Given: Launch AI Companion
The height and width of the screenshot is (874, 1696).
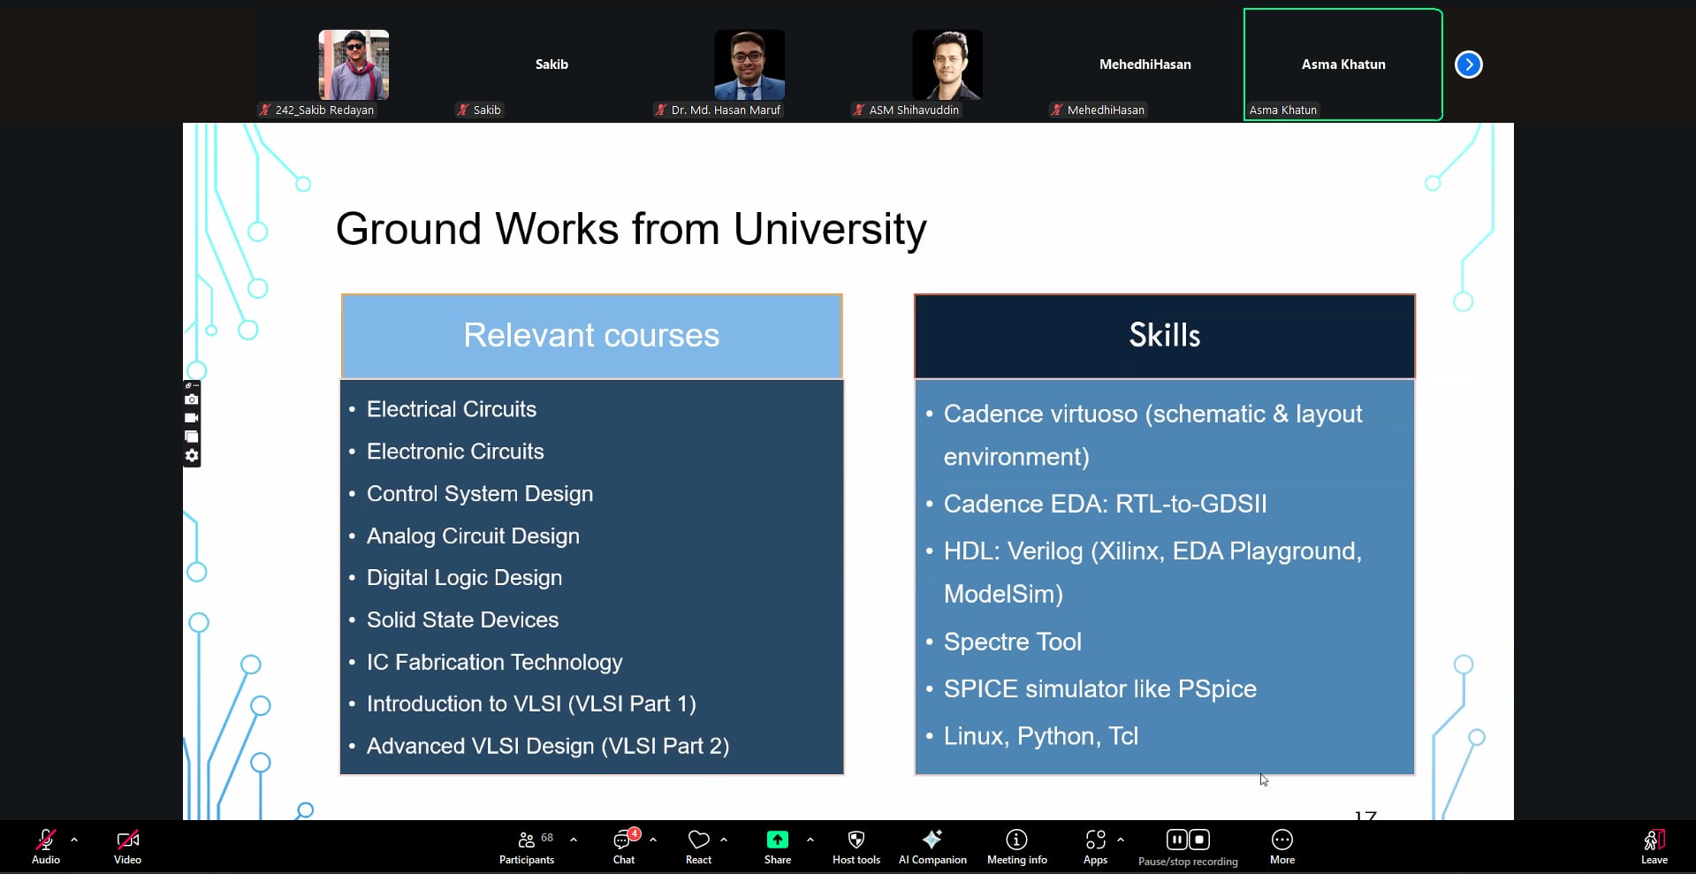Looking at the screenshot, I should coord(932,845).
